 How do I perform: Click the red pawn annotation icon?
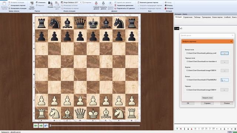pyautogui.click(x=192, y=129)
